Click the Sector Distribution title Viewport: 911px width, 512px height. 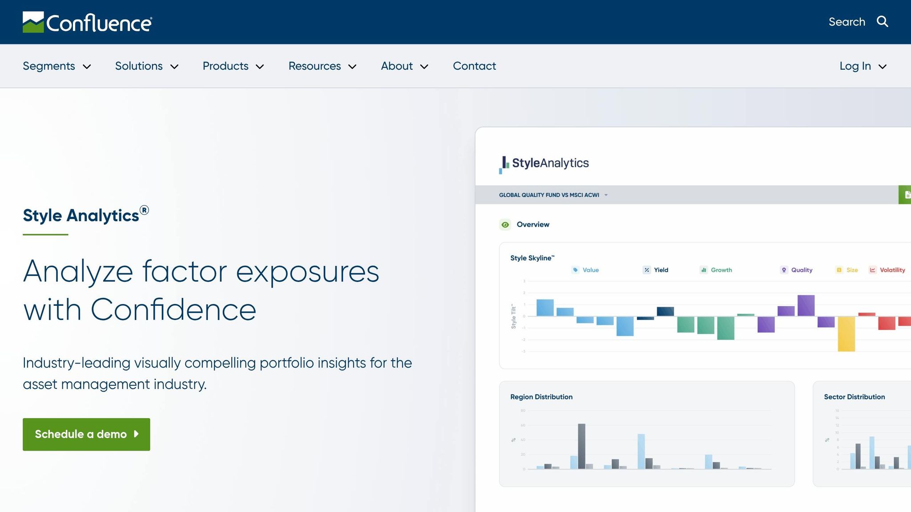[854, 397]
